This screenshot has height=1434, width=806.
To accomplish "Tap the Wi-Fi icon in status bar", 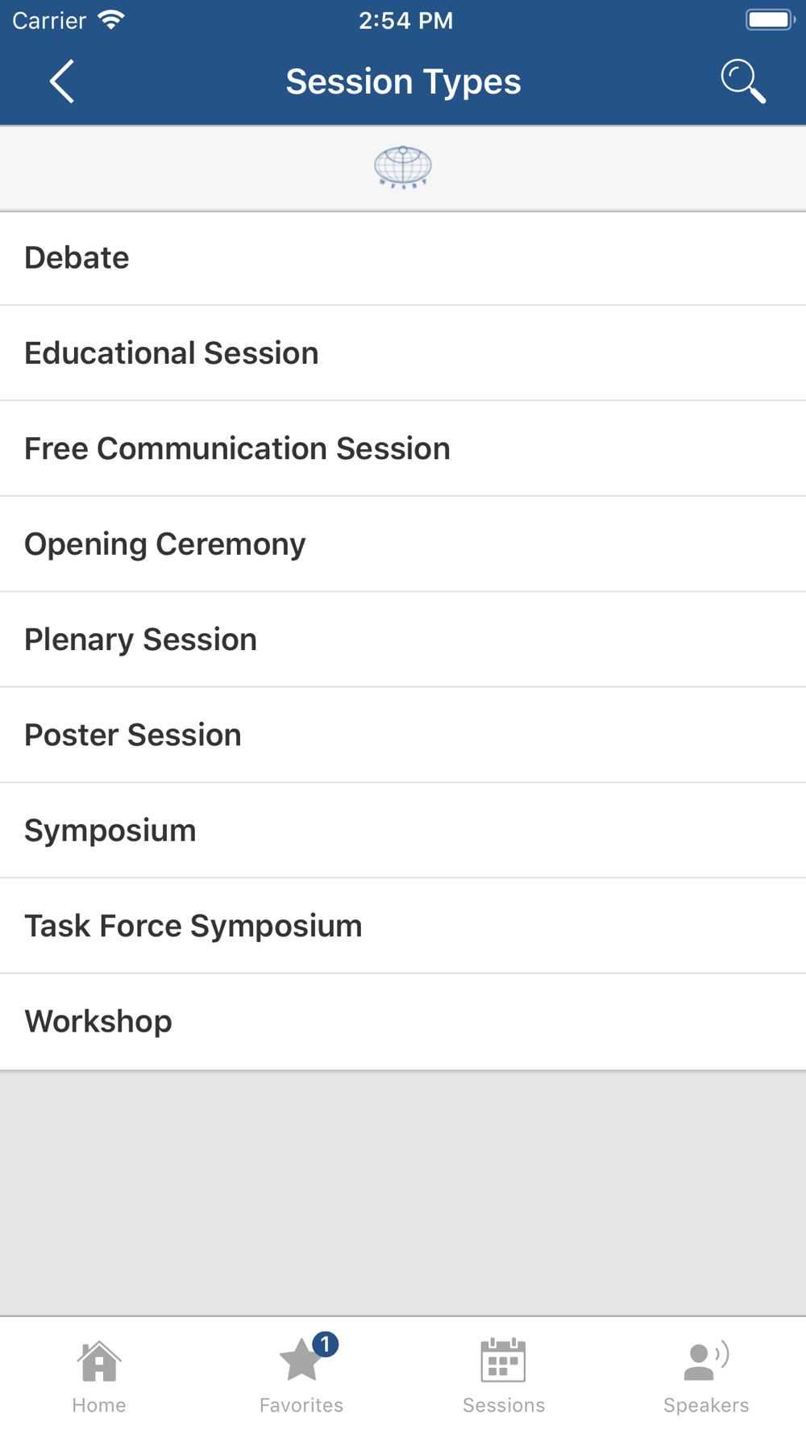I will tap(111, 20).
